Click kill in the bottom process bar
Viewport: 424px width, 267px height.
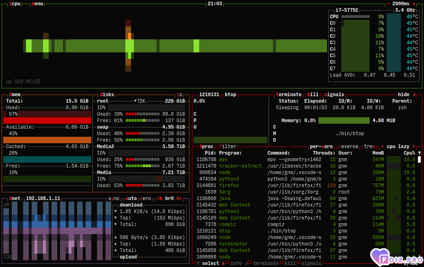[x=290, y=263]
